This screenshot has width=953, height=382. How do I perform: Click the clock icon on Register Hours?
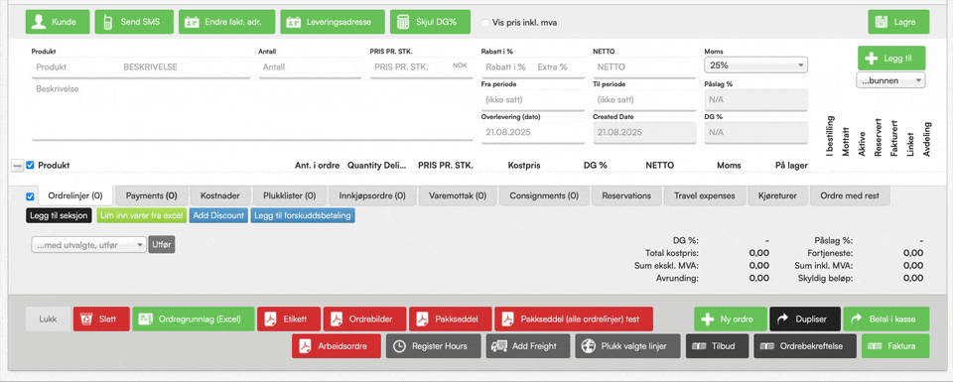click(399, 346)
